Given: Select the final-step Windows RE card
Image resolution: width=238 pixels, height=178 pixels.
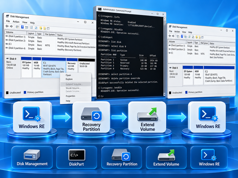Looking at the screenshot, I should click(x=207, y=117).
